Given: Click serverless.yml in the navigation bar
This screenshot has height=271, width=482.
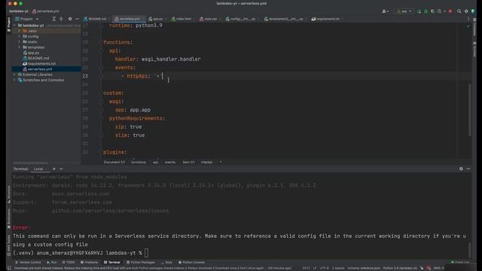Looking at the screenshot, I should pos(45,11).
